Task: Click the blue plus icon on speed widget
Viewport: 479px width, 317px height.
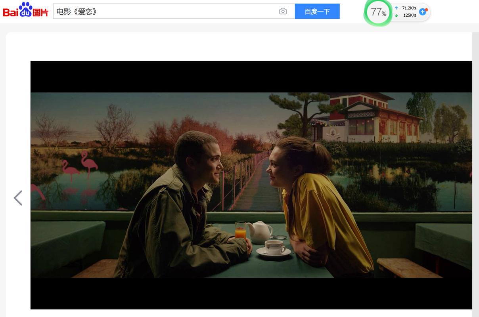Action: (x=423, y=12)
